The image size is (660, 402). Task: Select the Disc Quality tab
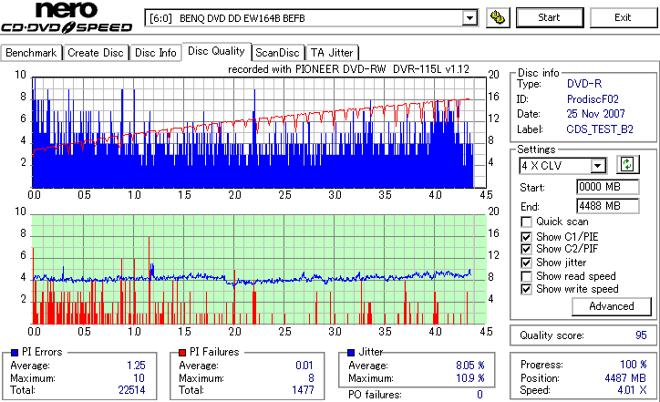[216, 51]
